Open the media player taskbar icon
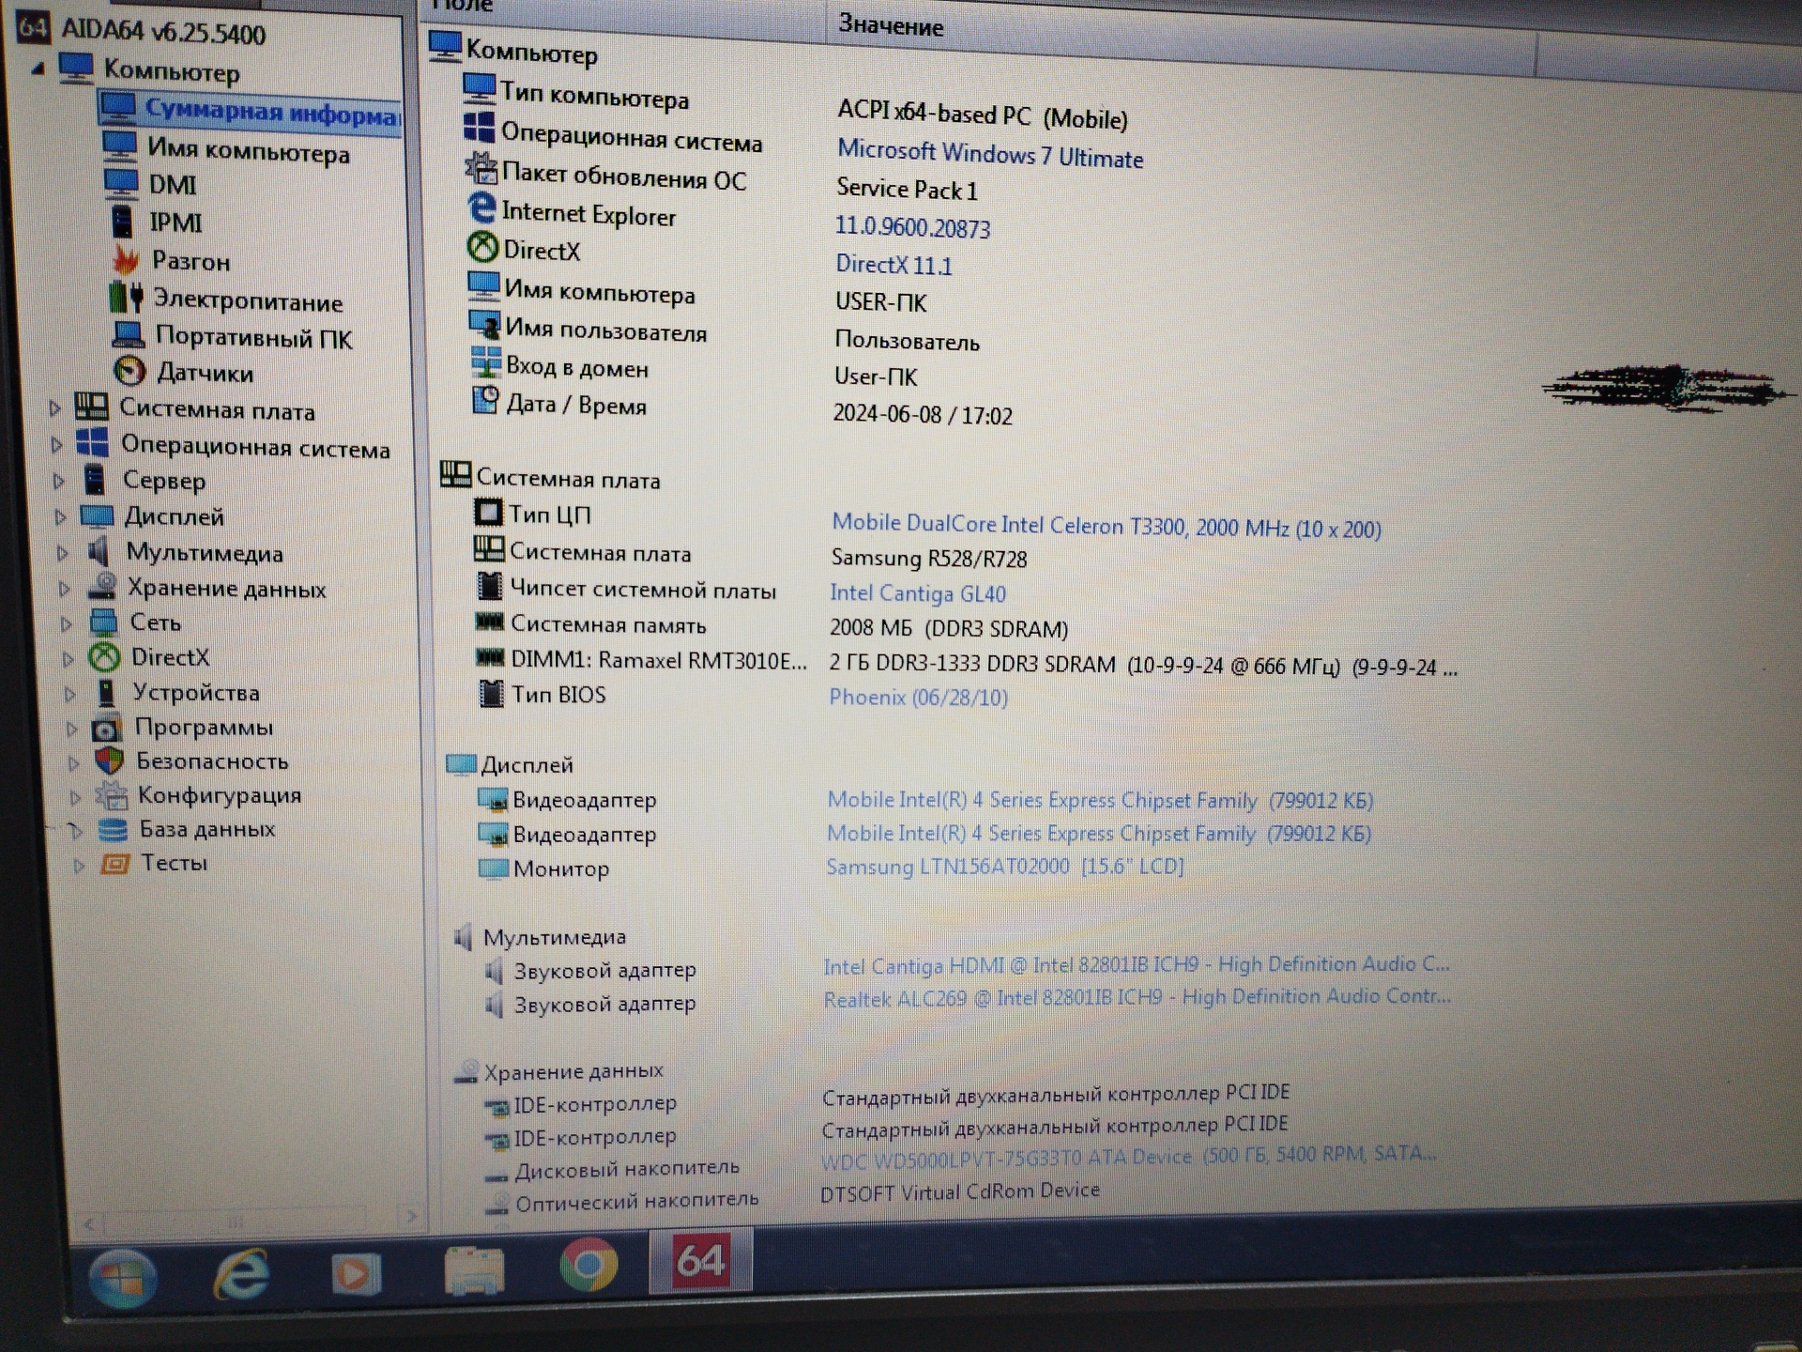 356,1272
